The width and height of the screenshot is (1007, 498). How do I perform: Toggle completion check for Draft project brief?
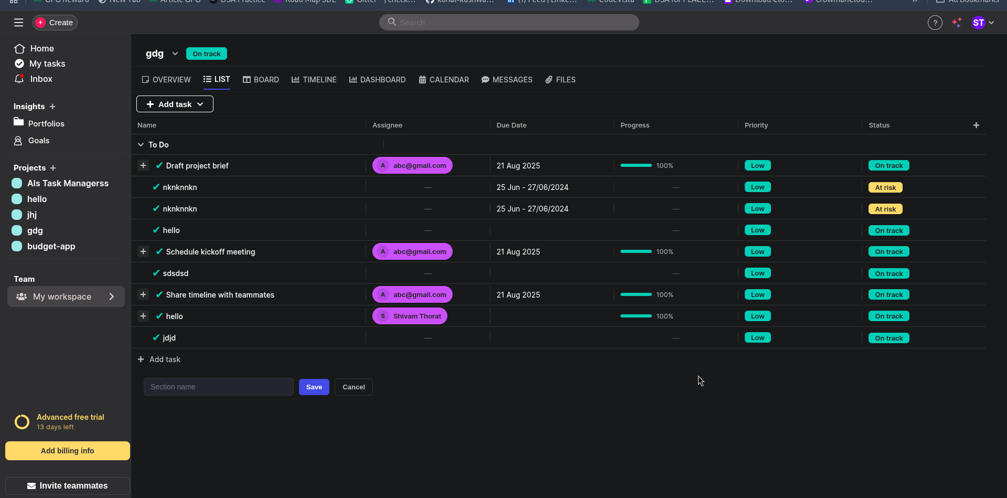[x=159, y=166]
